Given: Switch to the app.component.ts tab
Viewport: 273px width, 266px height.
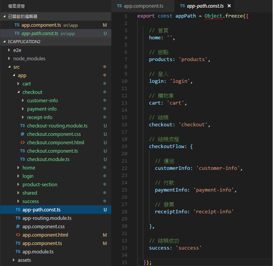Looking at the screenshot, I should [143, 6].
